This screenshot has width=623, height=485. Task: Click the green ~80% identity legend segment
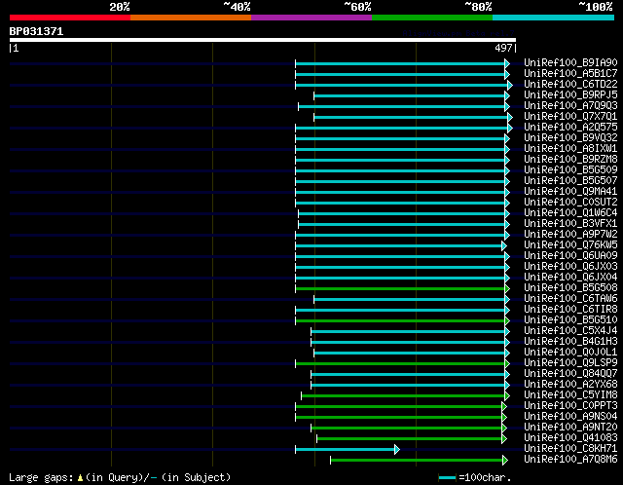[x=432, y=18]
